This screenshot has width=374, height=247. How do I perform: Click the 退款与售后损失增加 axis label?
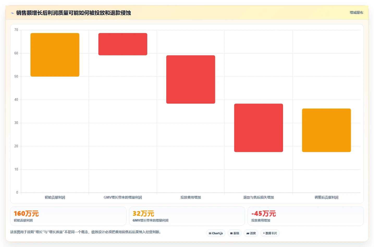(259, 197)
